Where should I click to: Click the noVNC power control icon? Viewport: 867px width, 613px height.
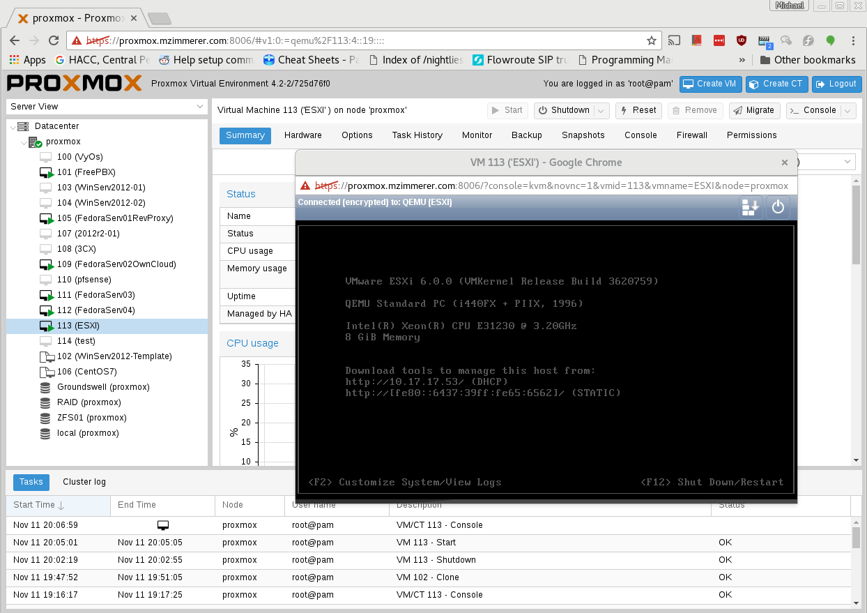(x=778, y=207)
